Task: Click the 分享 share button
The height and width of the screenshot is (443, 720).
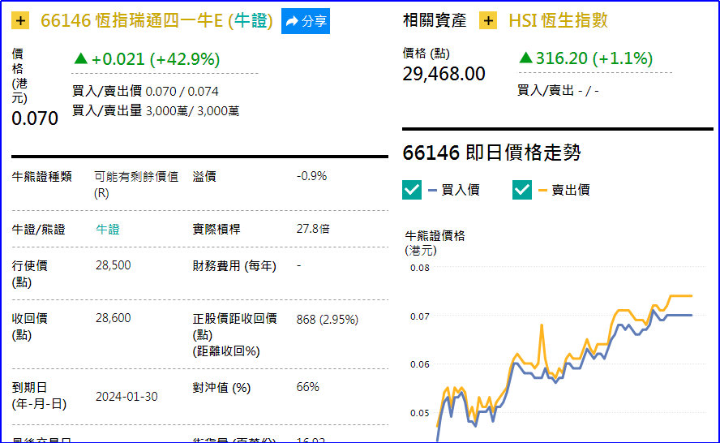Action: (x=306, y=21)
